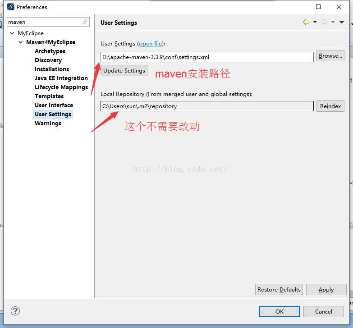The height and width of the screenshot is (328, 353).
Task: Open Installations preference page
Action: pos(52,69)
